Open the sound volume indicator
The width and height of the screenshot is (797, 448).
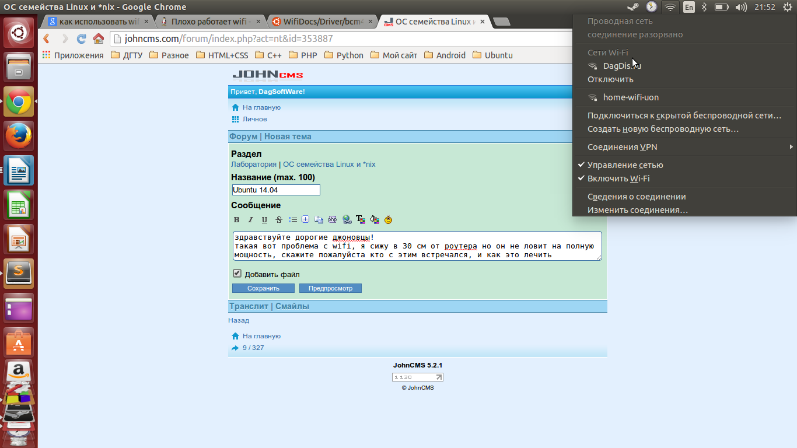[742, 7]
